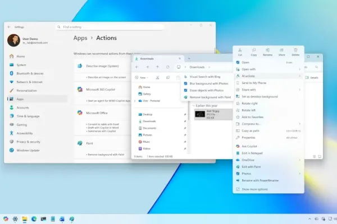Image resolution: width=337 pixels, height=224 pixels.
Task: Click the Explorer search magnifier icon
Action: [x=316, y=67]
